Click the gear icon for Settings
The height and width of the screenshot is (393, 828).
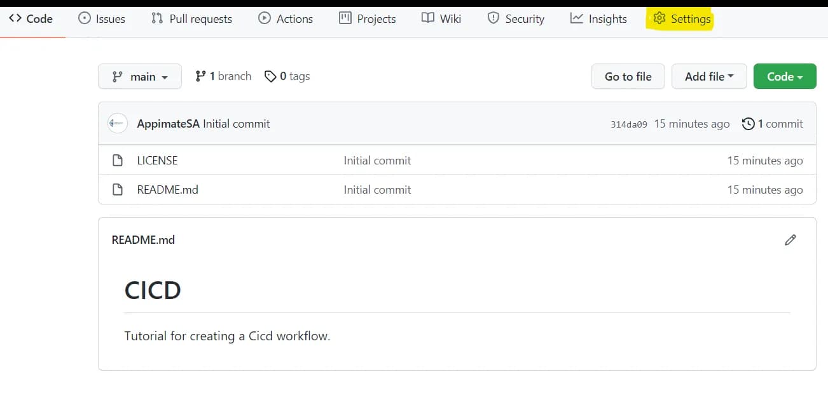point(659,18)
